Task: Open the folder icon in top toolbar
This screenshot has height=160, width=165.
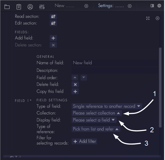Action: (x=7, y=7)
